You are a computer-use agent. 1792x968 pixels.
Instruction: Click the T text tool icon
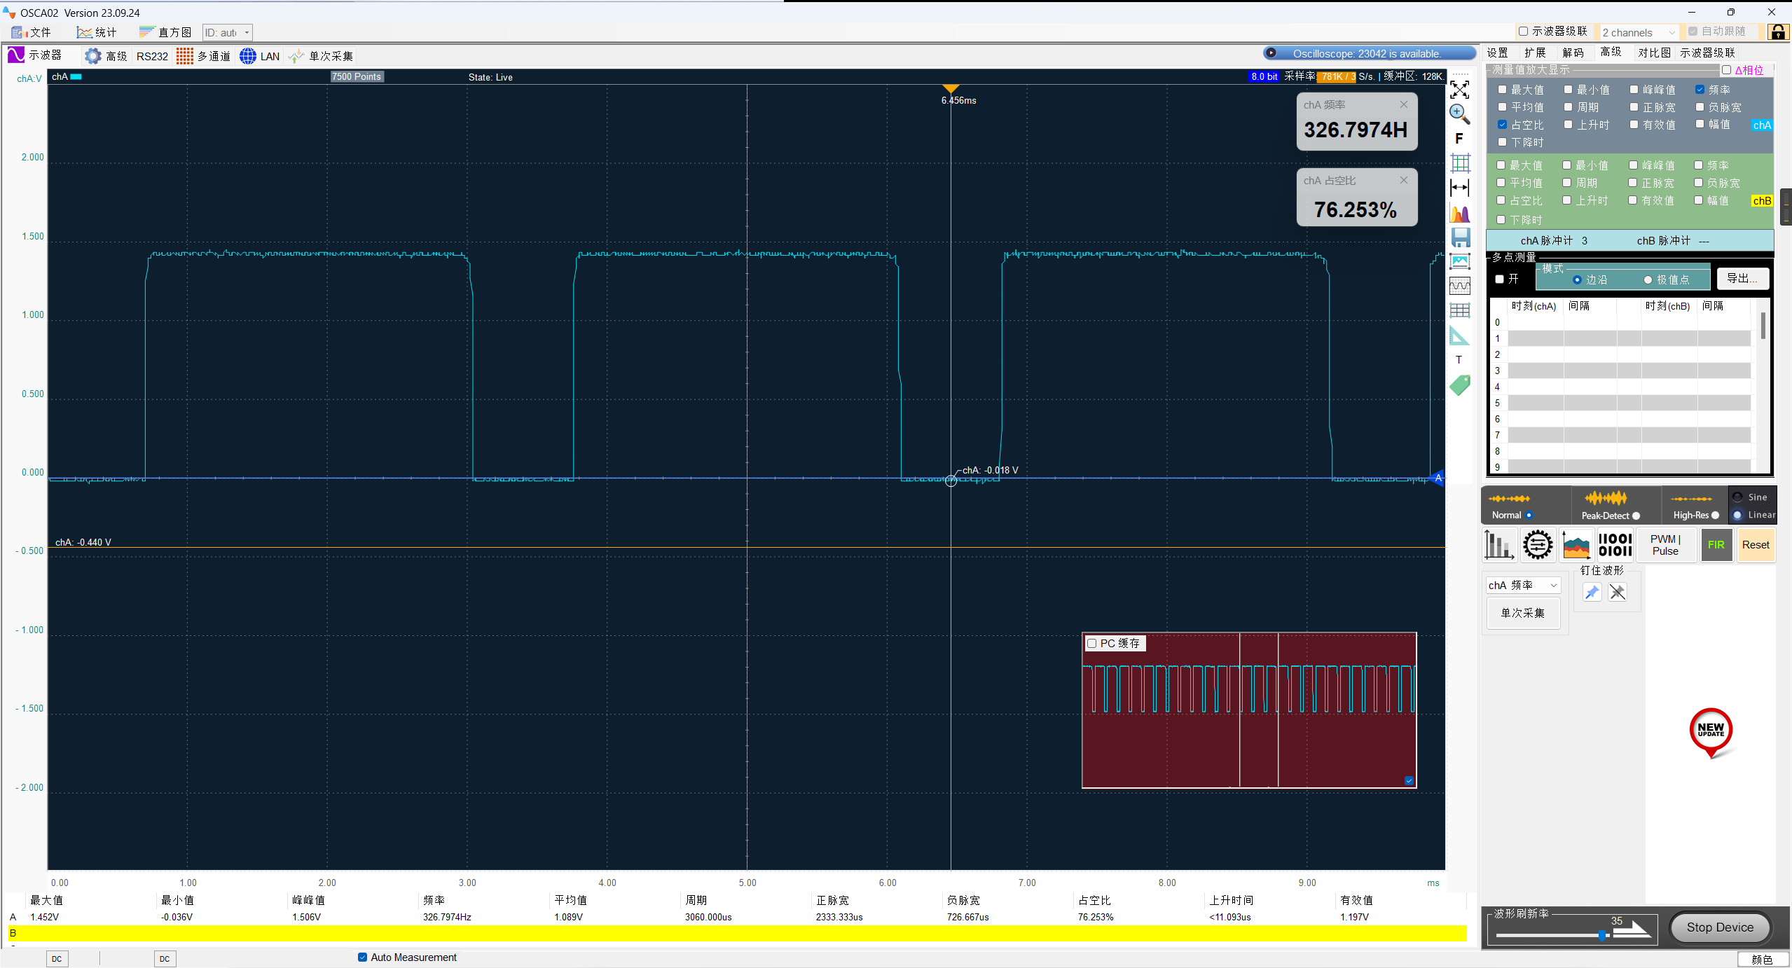coord(1459,360)
